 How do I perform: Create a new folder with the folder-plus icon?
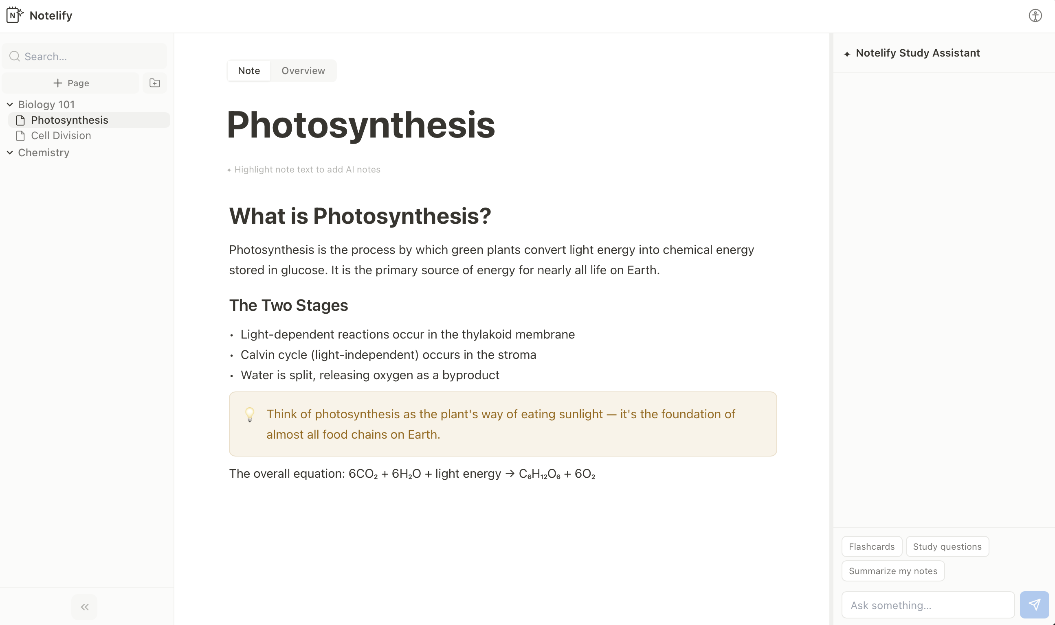[155, 83]
